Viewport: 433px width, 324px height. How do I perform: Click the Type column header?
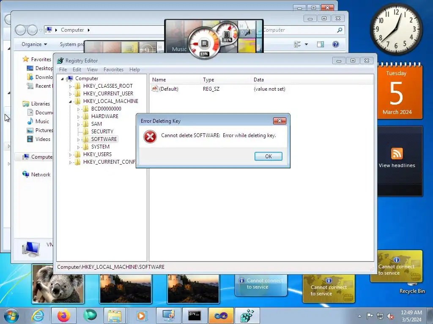coord(225,80)
